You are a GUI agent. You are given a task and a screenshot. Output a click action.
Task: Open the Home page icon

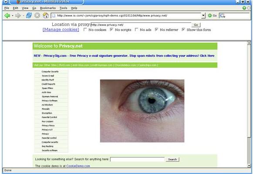point(46,16)
